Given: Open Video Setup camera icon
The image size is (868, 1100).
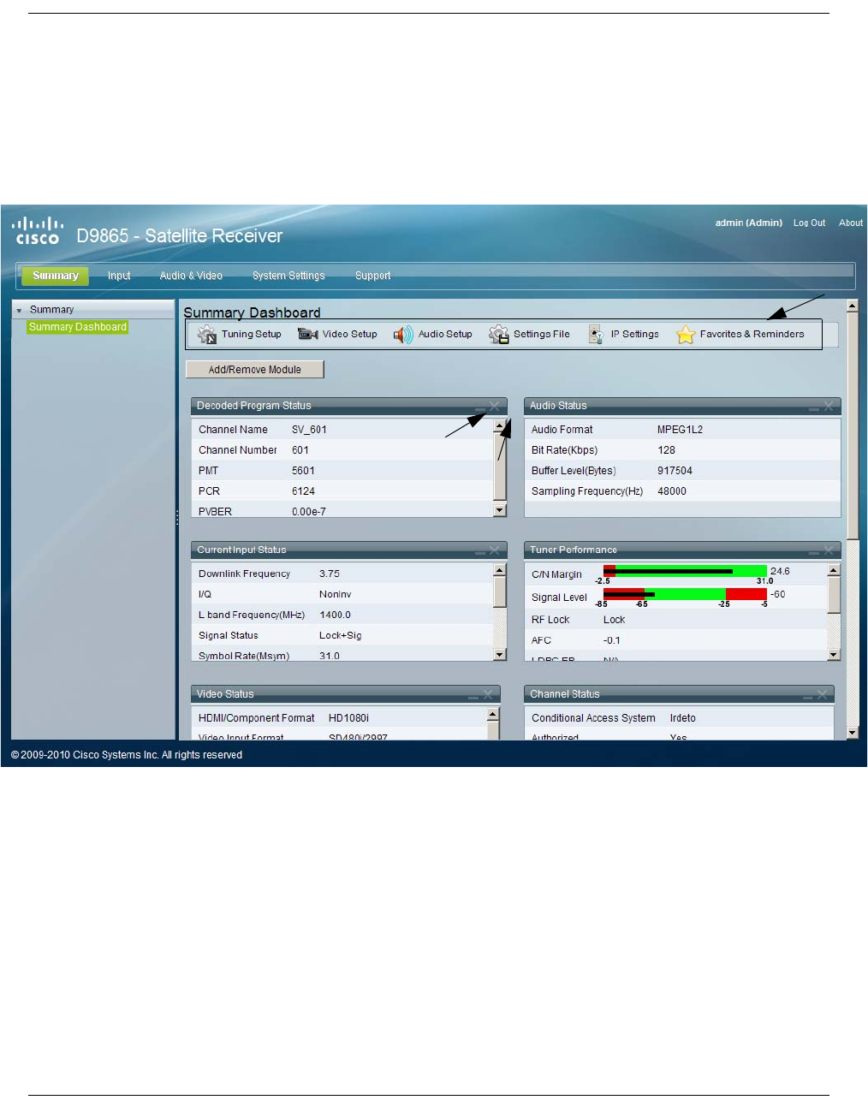Looking at the screenshot, I should (x=307, y=335).
